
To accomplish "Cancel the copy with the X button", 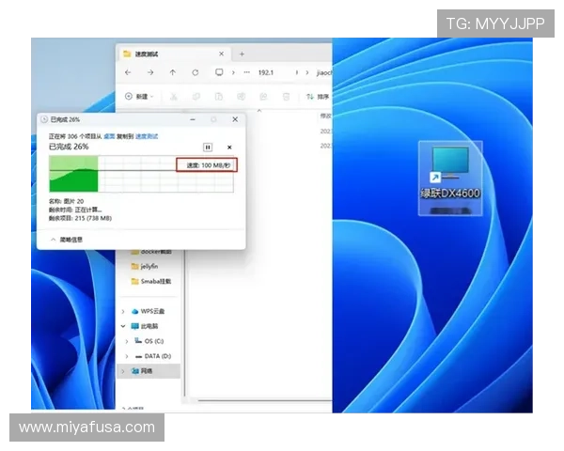I will point(228,148).
